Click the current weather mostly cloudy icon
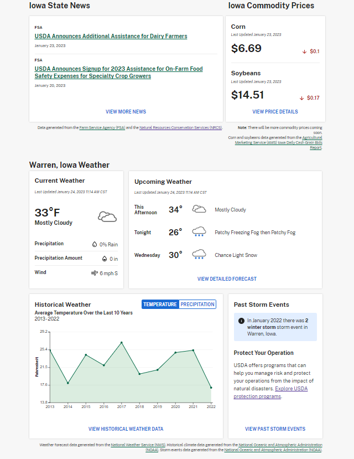The image size is (354, 459). pyautogui.click(x=107, y=216)
